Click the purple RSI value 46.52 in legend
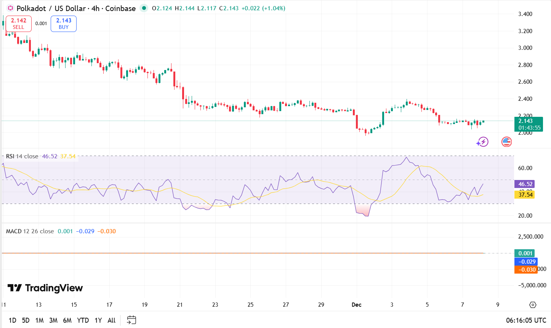 click(50, 156)
